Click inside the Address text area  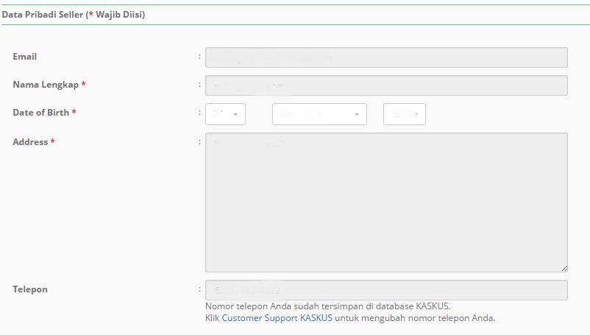coord(386,202)
